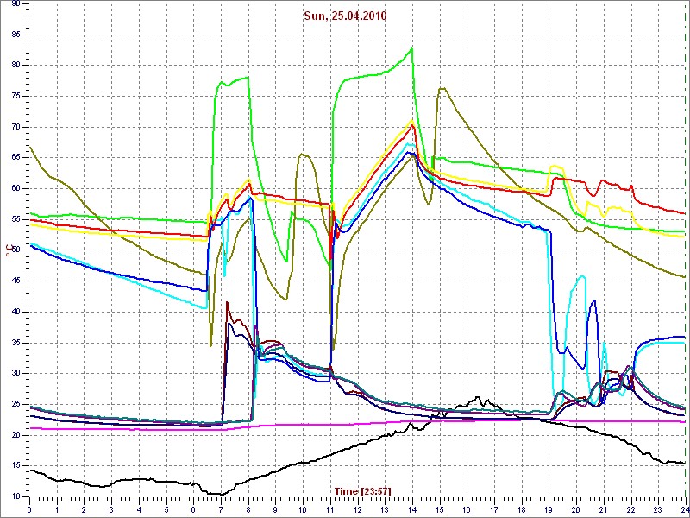Click hour 7 on the time axis
The image size is (690, 518).
(x=221, y=509)
